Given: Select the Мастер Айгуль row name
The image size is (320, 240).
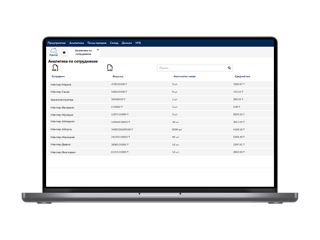Looking at the screenshot, I should point(61,130).
